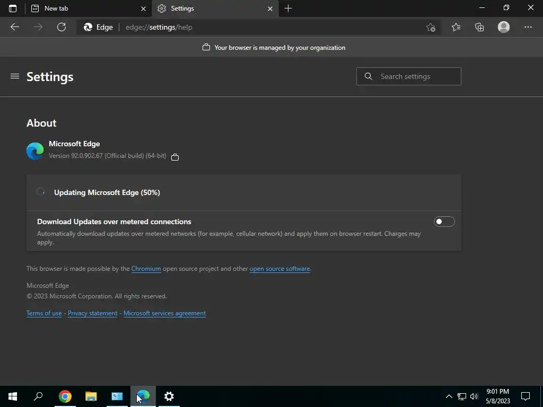This screenshot has width=543, height=407.
Task: Open the taskbar search icon
Action: click(x=38, y=396)
